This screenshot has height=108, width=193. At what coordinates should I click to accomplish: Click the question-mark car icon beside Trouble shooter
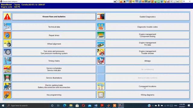(x=101, y=52)
